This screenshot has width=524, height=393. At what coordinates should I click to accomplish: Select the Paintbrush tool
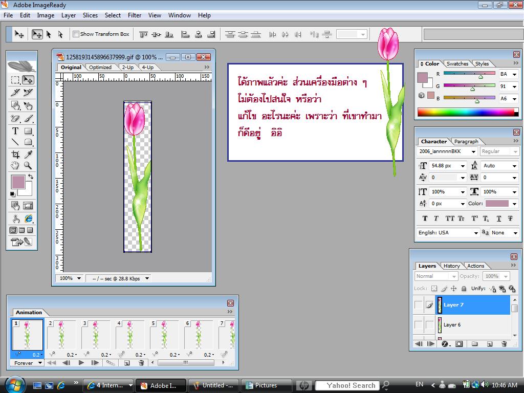coord(29,118)
